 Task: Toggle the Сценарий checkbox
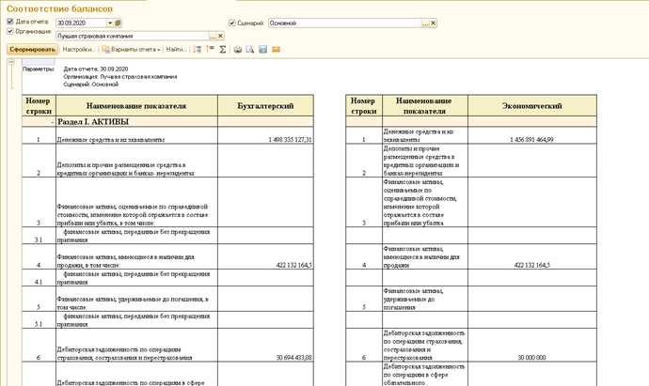click(x=232, y=23)
